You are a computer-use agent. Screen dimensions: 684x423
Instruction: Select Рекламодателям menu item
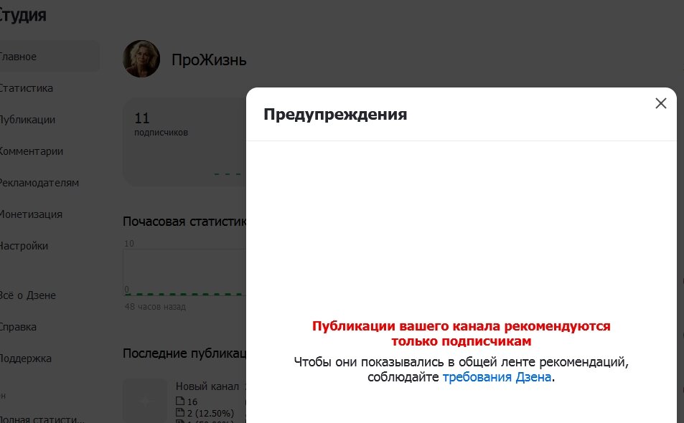click(x=39, y=183)
